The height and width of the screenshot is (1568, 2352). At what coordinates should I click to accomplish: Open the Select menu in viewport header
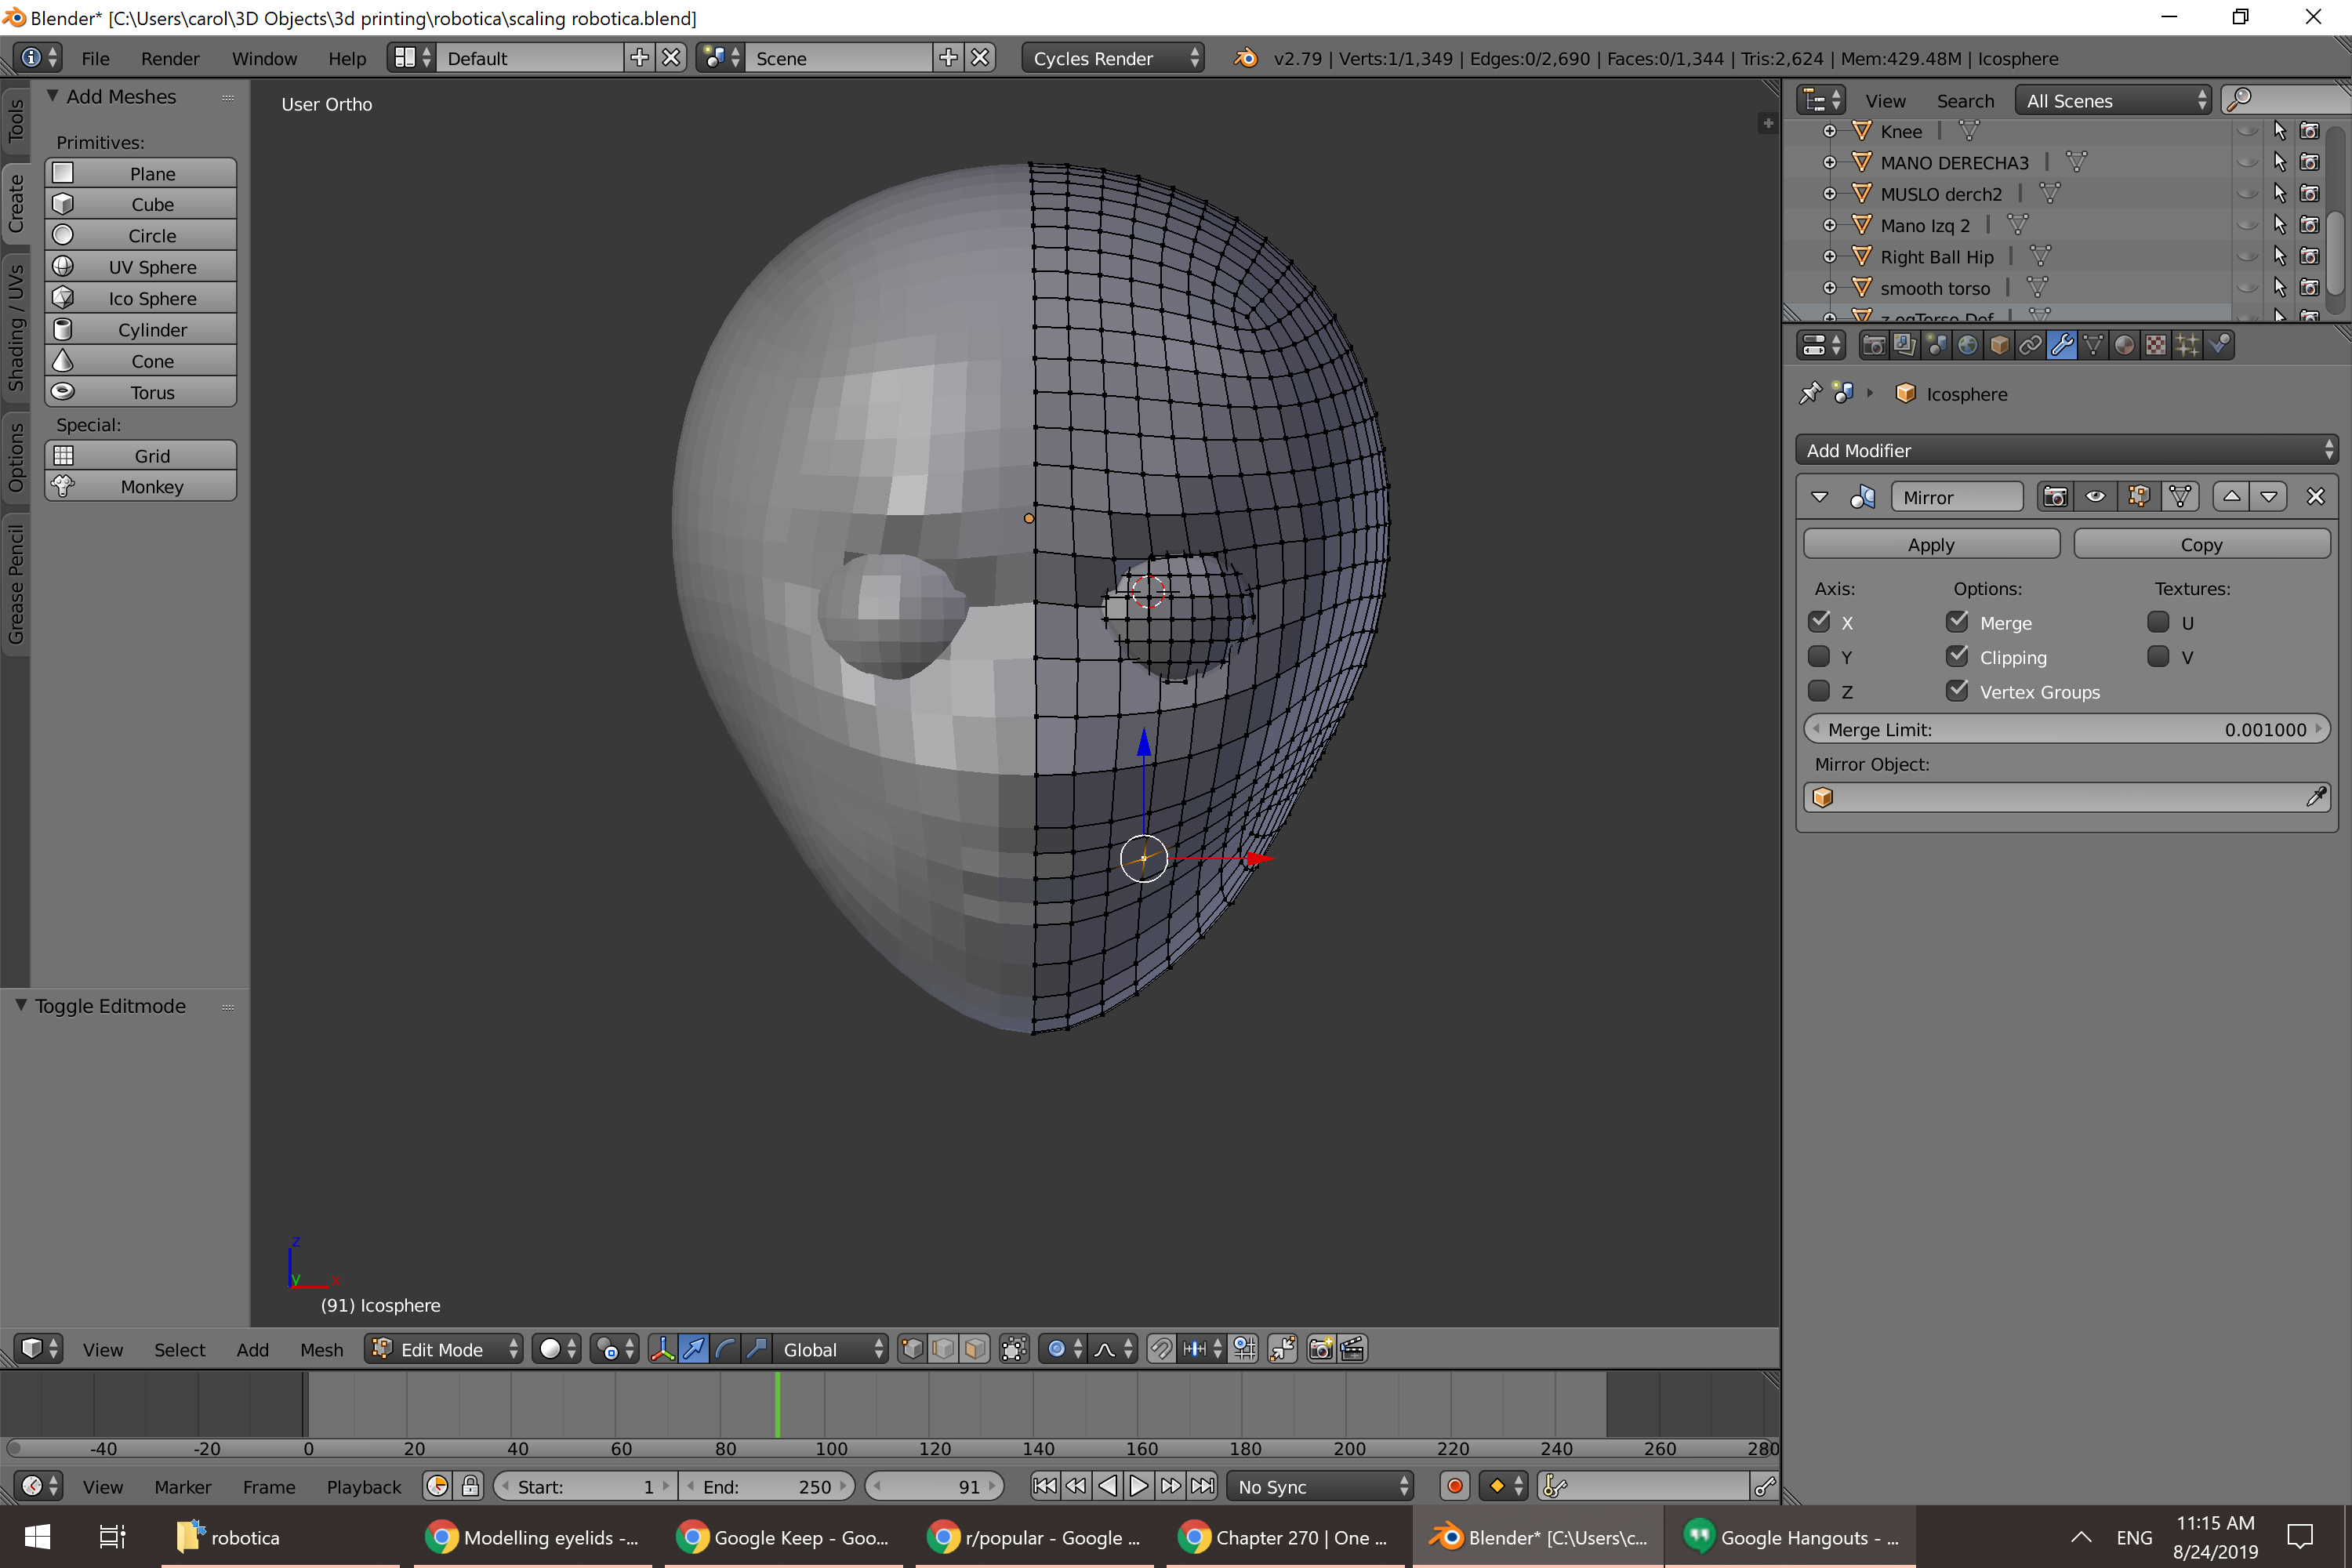point(179,1349)
